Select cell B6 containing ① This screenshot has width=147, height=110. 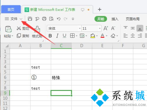pos(41,77)
